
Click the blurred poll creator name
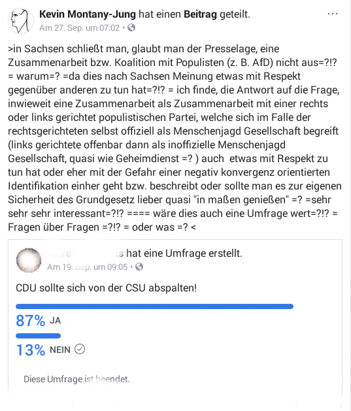[x=85, y=254]
